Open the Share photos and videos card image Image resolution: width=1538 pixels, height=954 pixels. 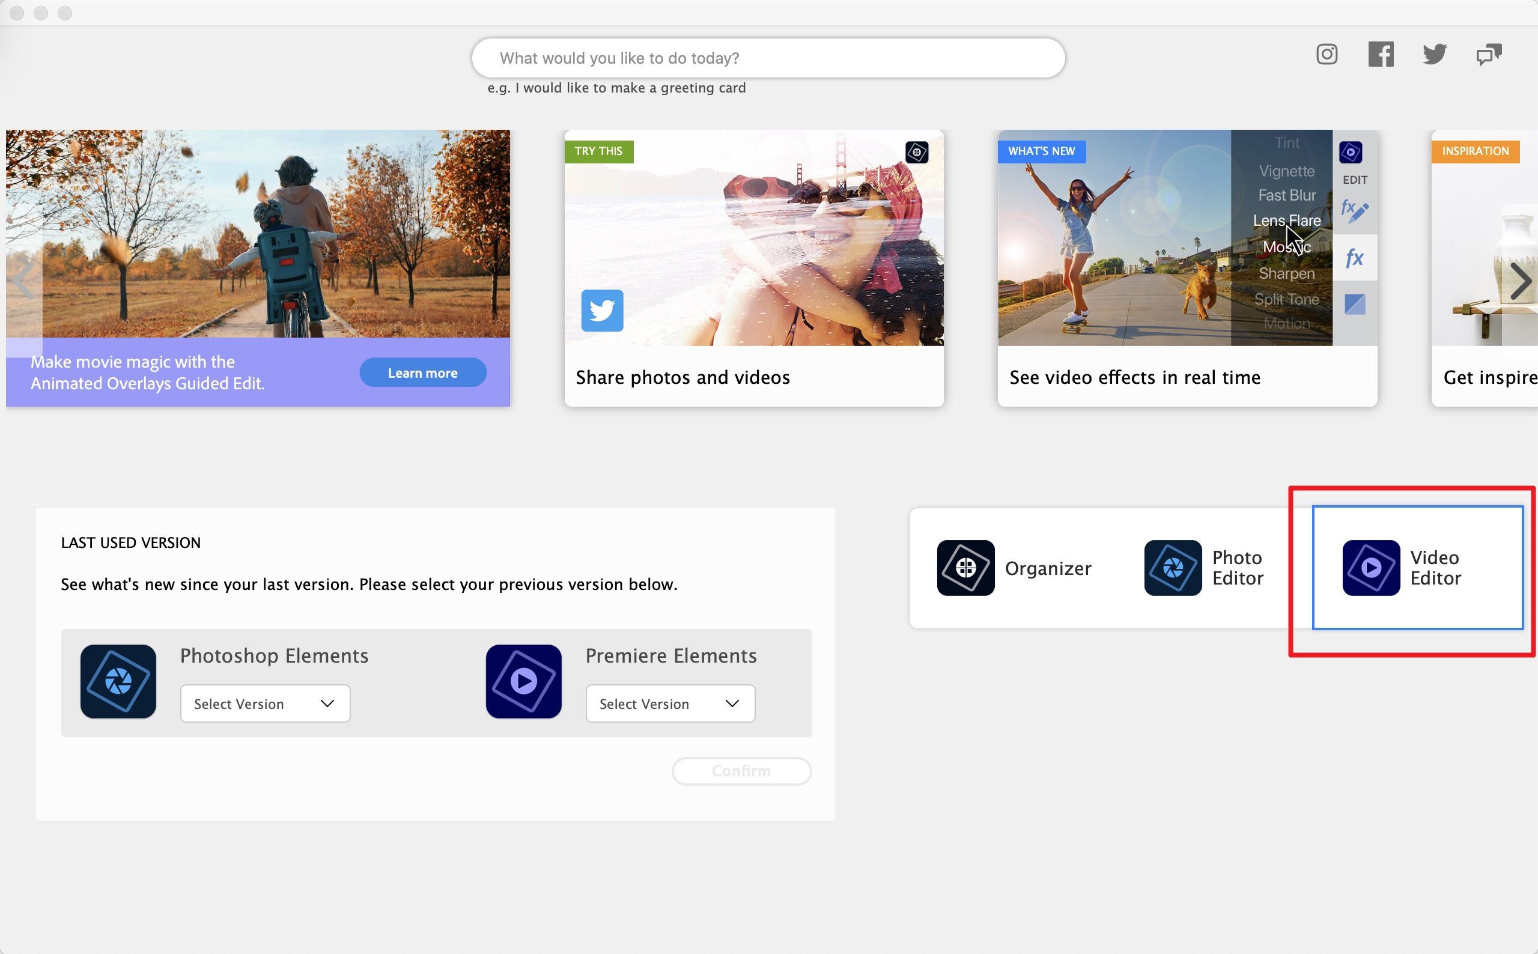[x=754, y=238]
